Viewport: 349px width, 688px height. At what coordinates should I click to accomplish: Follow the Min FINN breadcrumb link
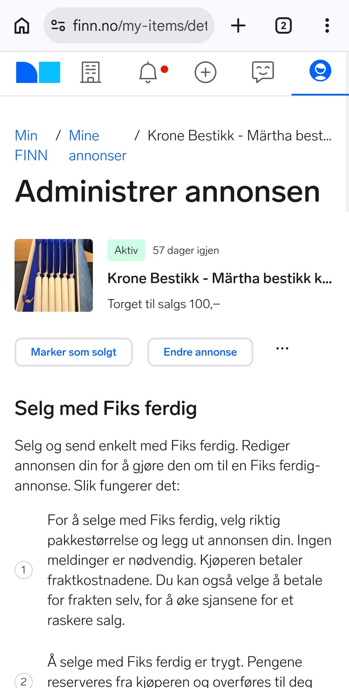pyautogui.click(x=31, y=145)
